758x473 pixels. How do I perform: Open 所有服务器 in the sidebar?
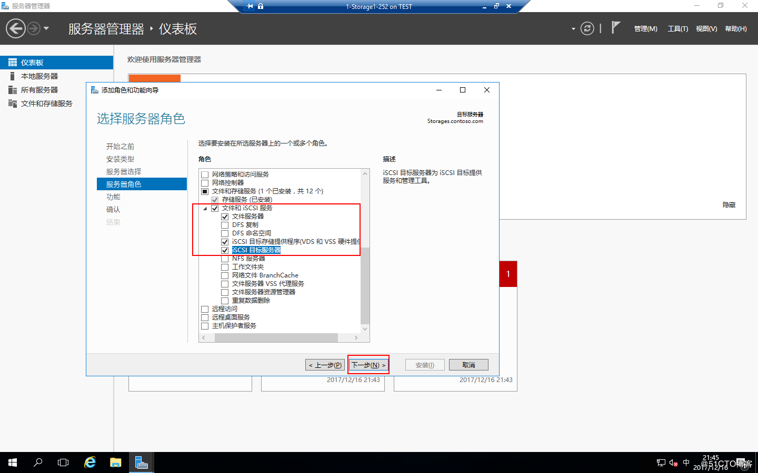click(x=56, y=90)
